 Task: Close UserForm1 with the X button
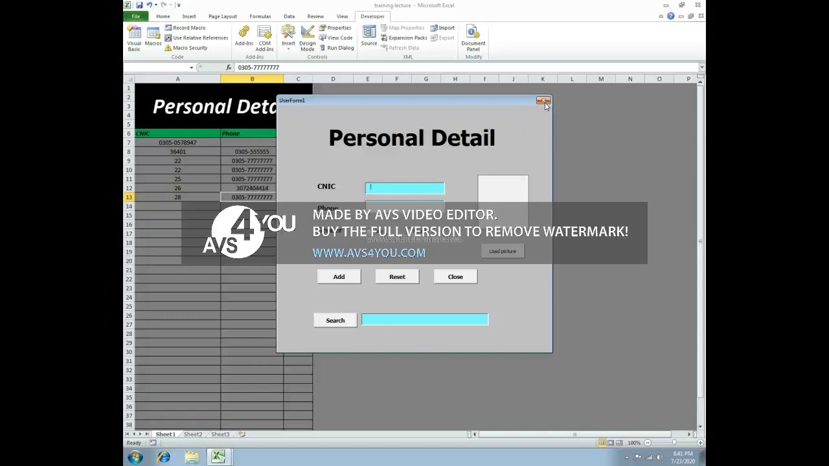543,101
